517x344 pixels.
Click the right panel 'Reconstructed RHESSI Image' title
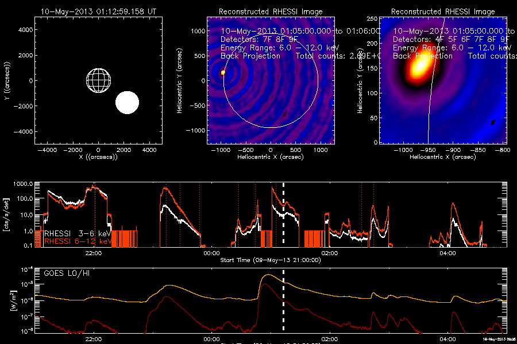tap(443, 12)
